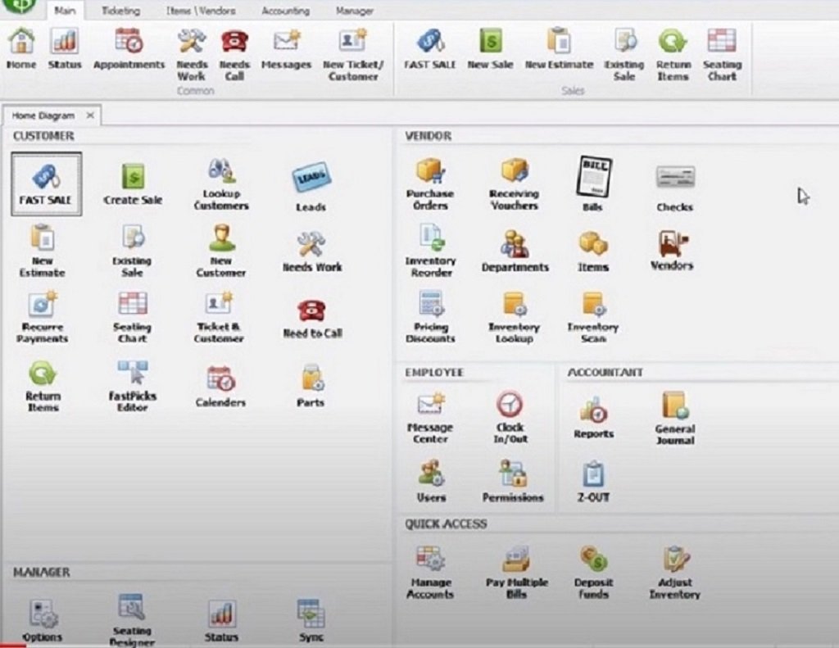Switch to the Accounting ribbon tab
The height and width of the screenshot is (648, 839).
pos(285,11)
